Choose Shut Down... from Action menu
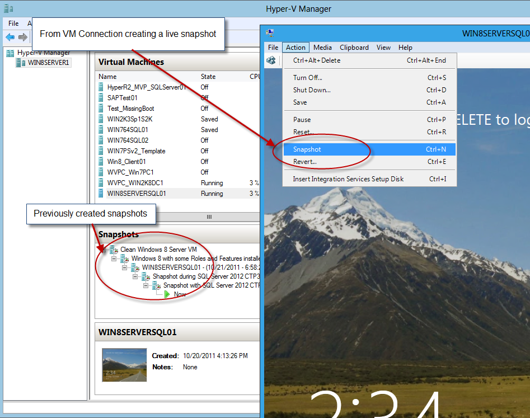Screen dimensions: 530x418 (369, 90)
